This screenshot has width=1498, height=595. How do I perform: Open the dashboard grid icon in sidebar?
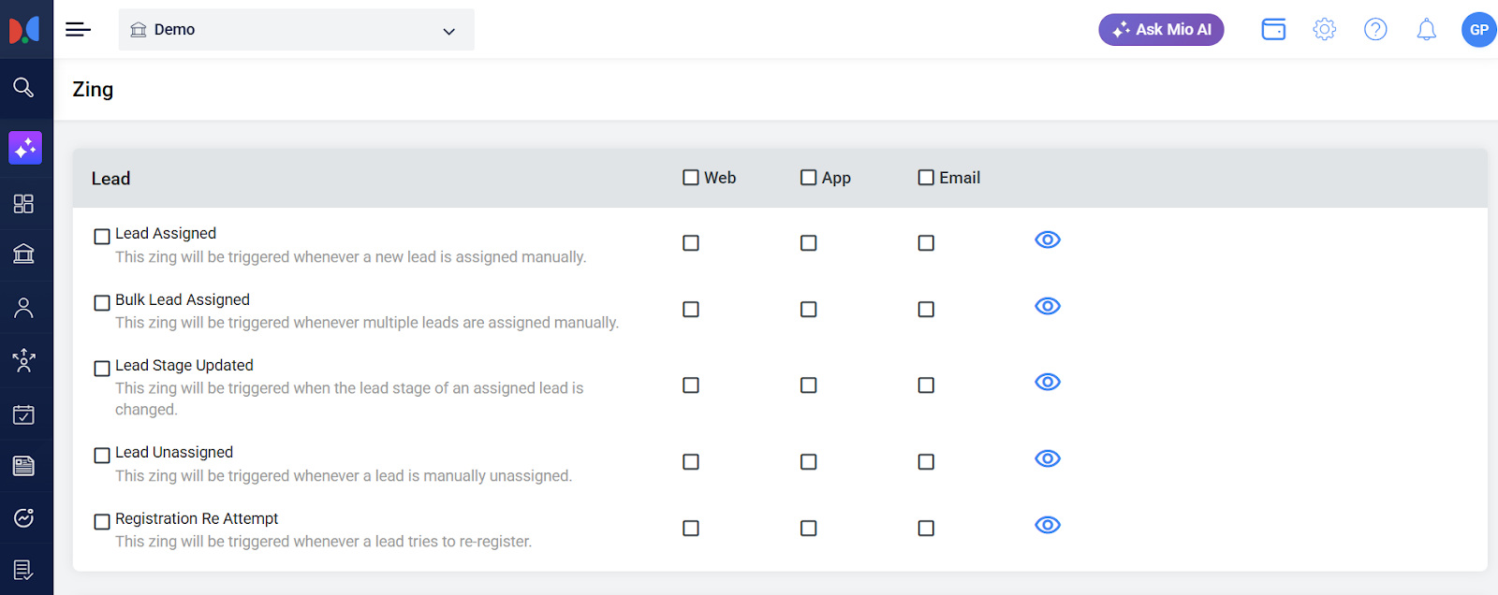pyautogui.click(x=23, y=204)
